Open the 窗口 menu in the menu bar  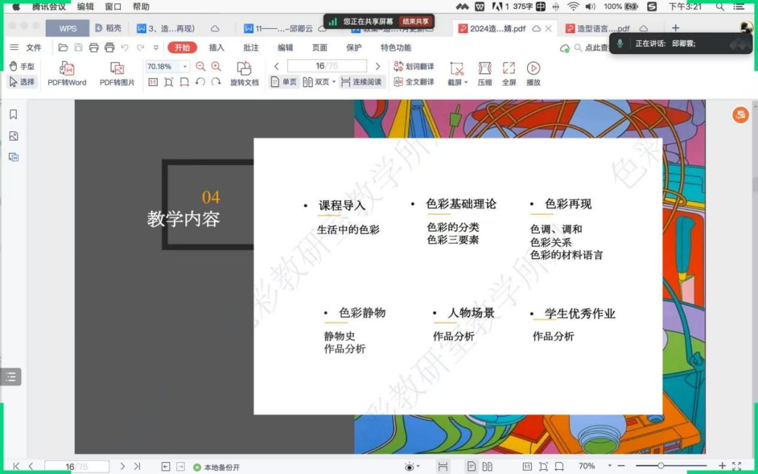[113, 6]
